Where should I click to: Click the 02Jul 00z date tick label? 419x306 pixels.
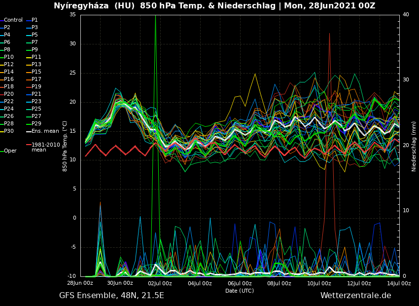[x=160, y=283]
